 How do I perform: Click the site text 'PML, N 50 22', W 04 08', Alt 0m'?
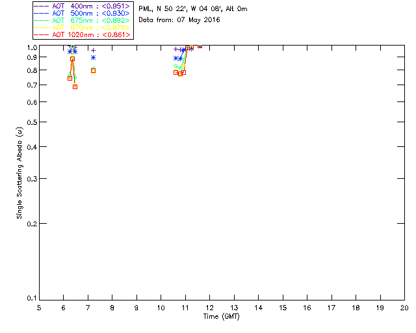[193, 9]
